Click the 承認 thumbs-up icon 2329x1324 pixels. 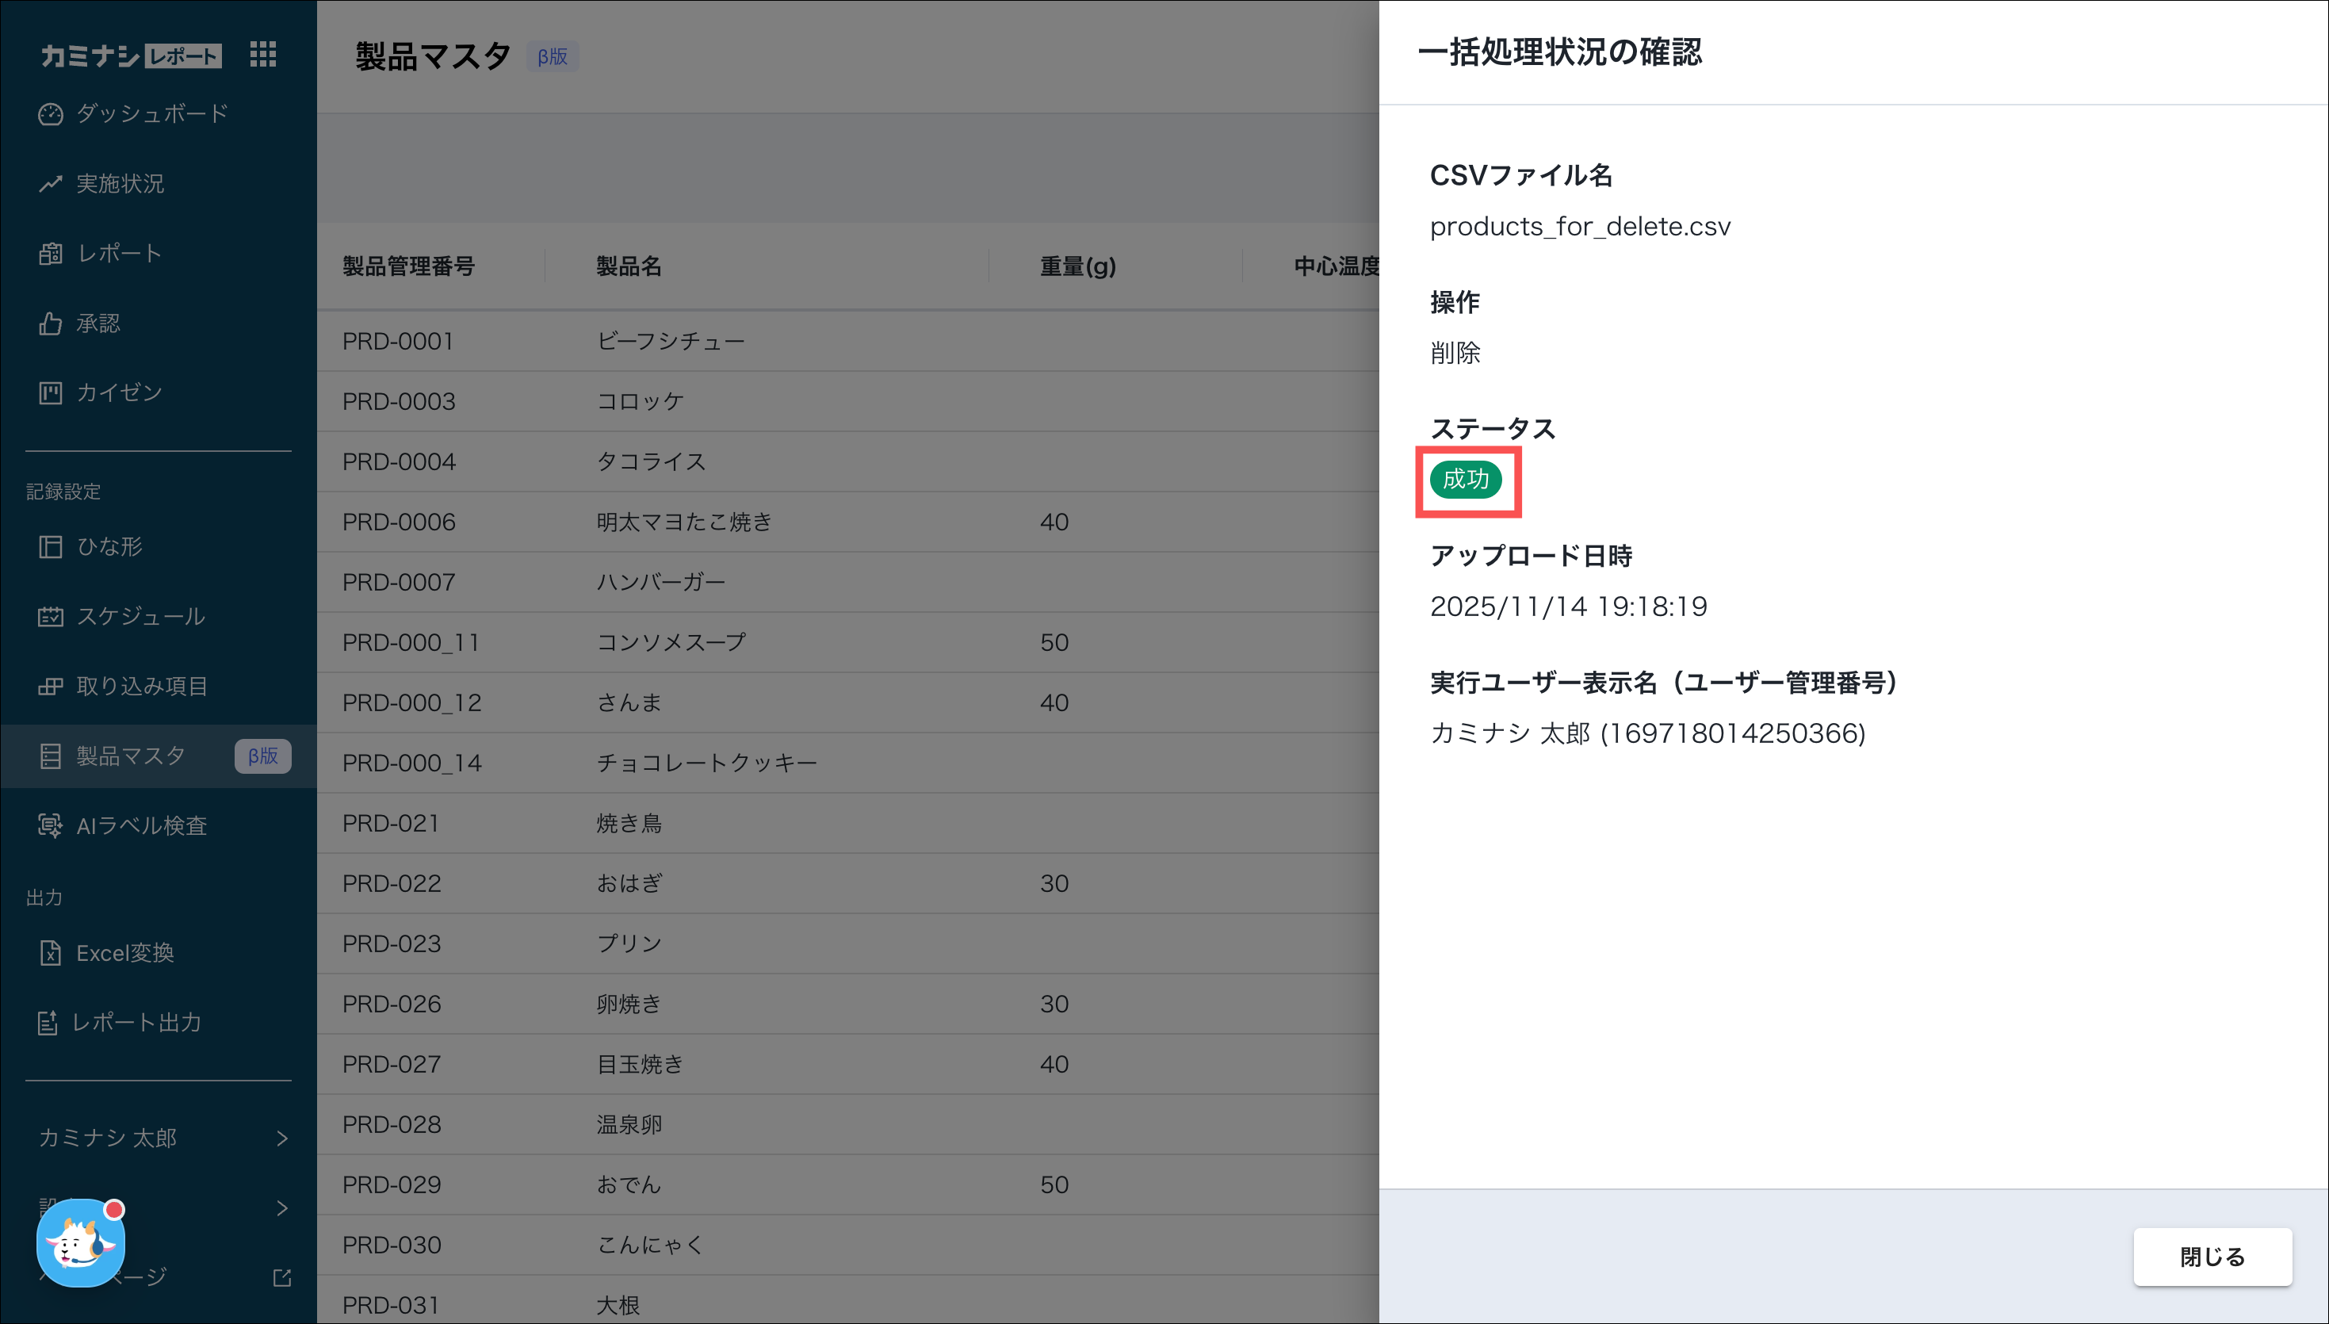coord(50,323)
